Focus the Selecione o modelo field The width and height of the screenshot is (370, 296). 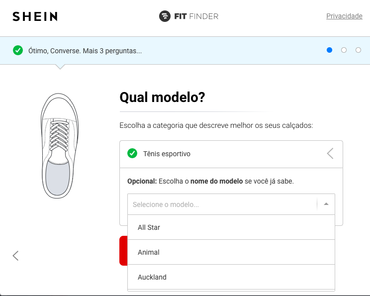tap(222, 204)
